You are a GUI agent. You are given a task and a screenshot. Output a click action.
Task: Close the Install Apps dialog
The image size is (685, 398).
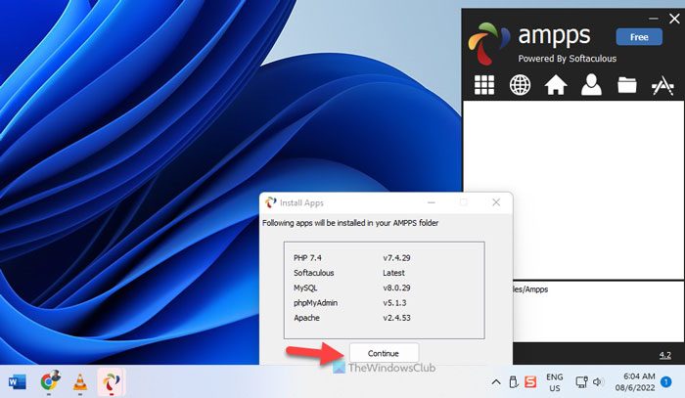point(496,202)
